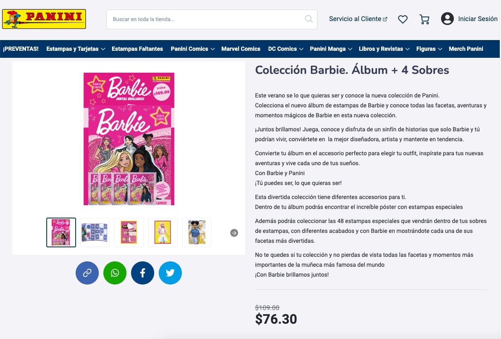Expand the Panini Comics dropdown
The height and width of the screenshot is (339, 501).
pyautogui.click(x=193, y=49)
